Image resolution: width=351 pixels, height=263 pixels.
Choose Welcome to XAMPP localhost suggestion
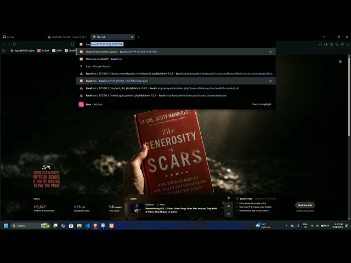pyautogui.click(x=175, y=59)
